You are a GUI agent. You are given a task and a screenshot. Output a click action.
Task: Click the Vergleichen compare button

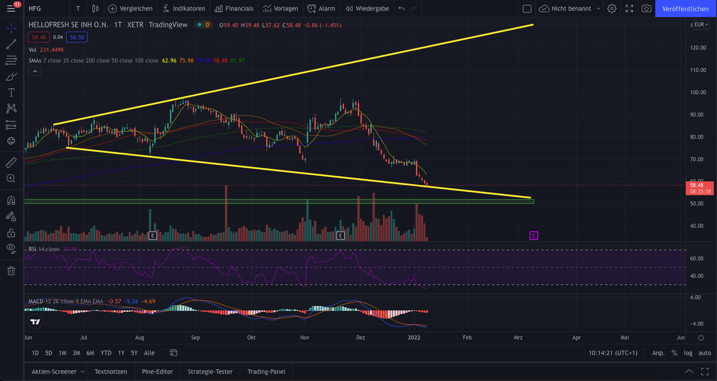click(130, 8)
